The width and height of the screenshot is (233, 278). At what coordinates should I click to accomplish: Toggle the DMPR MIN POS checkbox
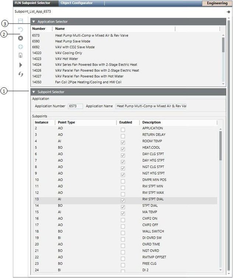[x=123, y=181]
